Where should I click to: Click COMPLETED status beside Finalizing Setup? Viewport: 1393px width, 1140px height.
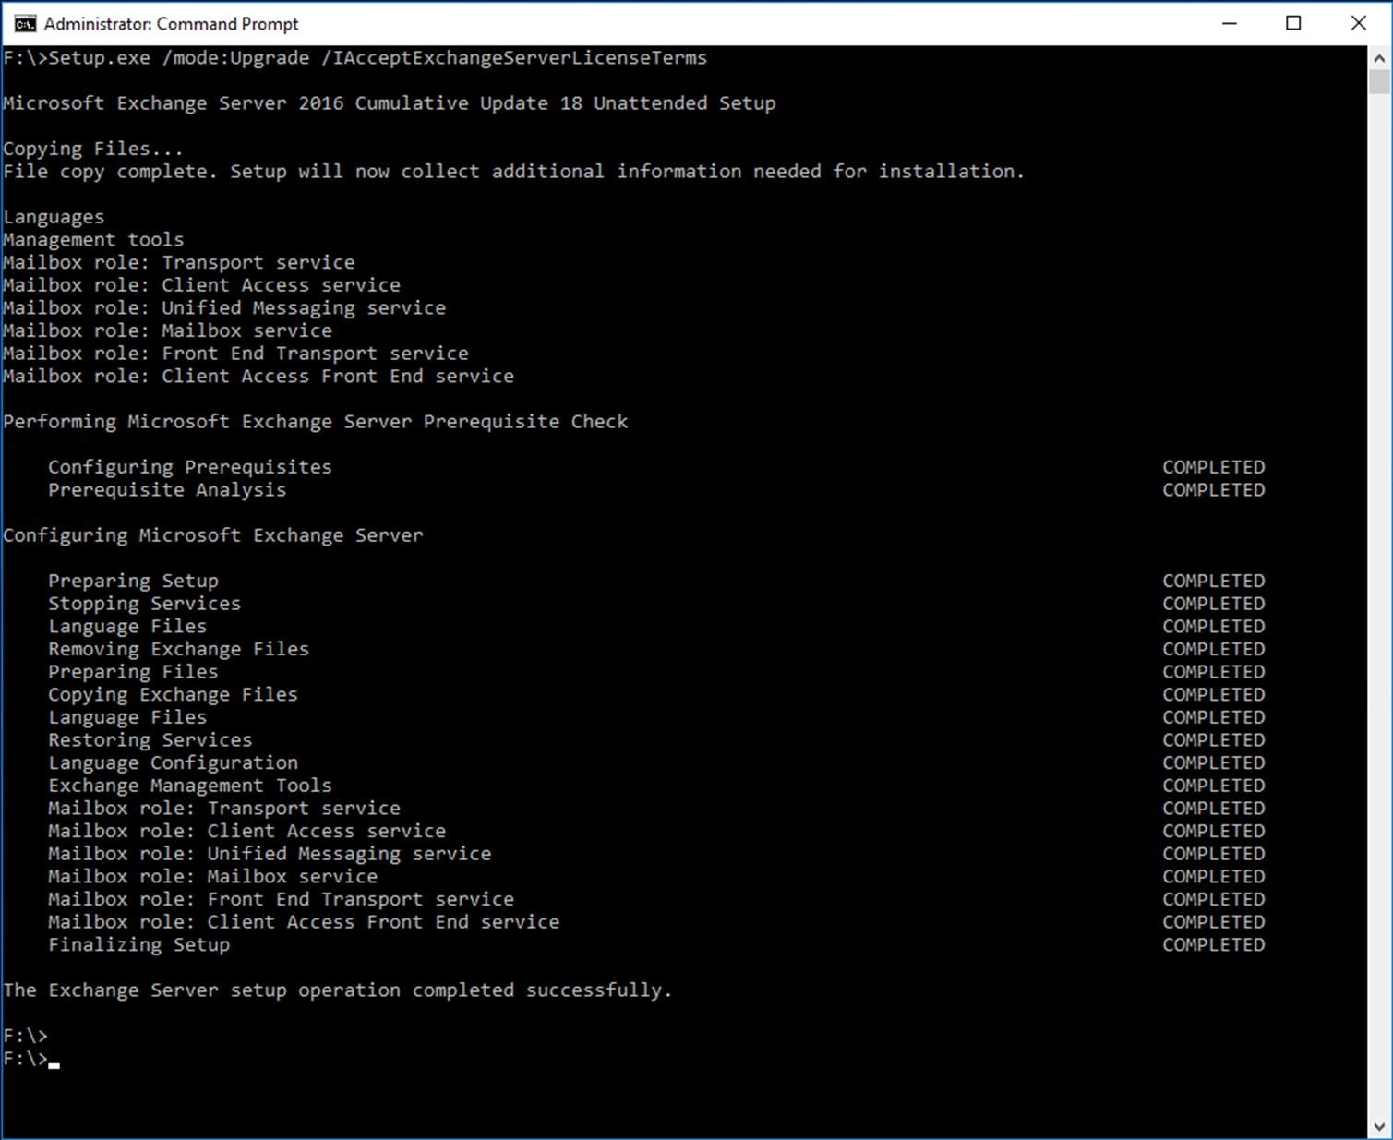click(1214, 945)
